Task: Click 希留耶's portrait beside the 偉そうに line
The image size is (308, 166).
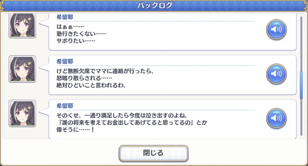Action: coord(22,113)
